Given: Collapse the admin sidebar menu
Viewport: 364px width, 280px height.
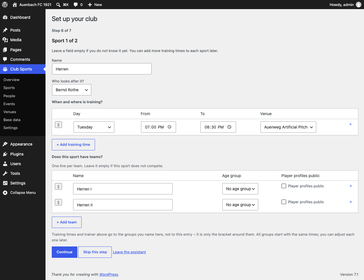Looking at the screenshot, I should tap(23, 193).
